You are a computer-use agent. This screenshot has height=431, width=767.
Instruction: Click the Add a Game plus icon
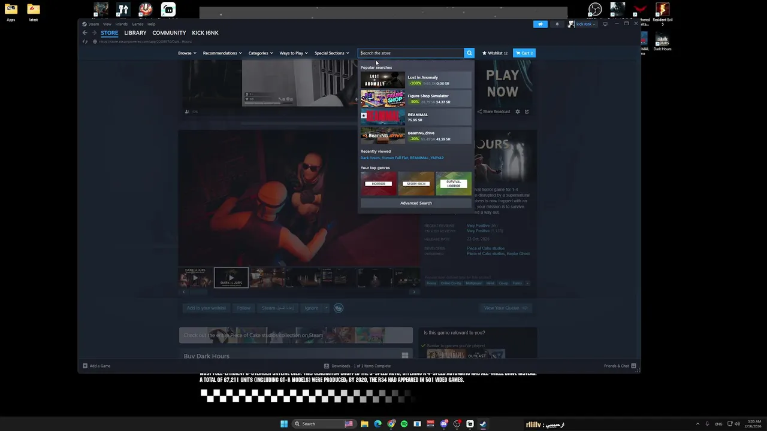point(85,366)
